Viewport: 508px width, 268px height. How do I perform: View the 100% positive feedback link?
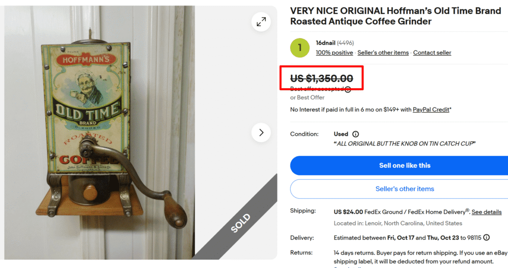(x=334, y=53)
